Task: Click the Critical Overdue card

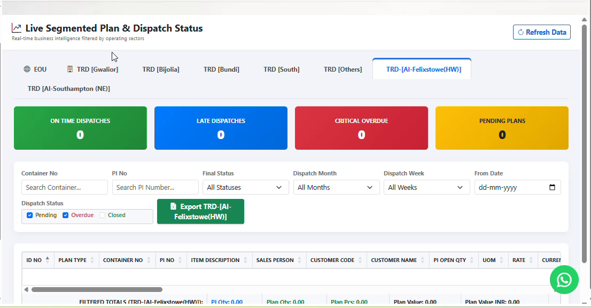Action: point(361,128)
